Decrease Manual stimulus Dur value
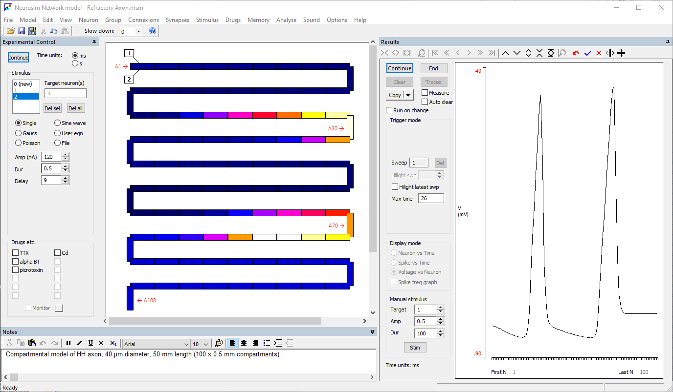 [441, 335]
